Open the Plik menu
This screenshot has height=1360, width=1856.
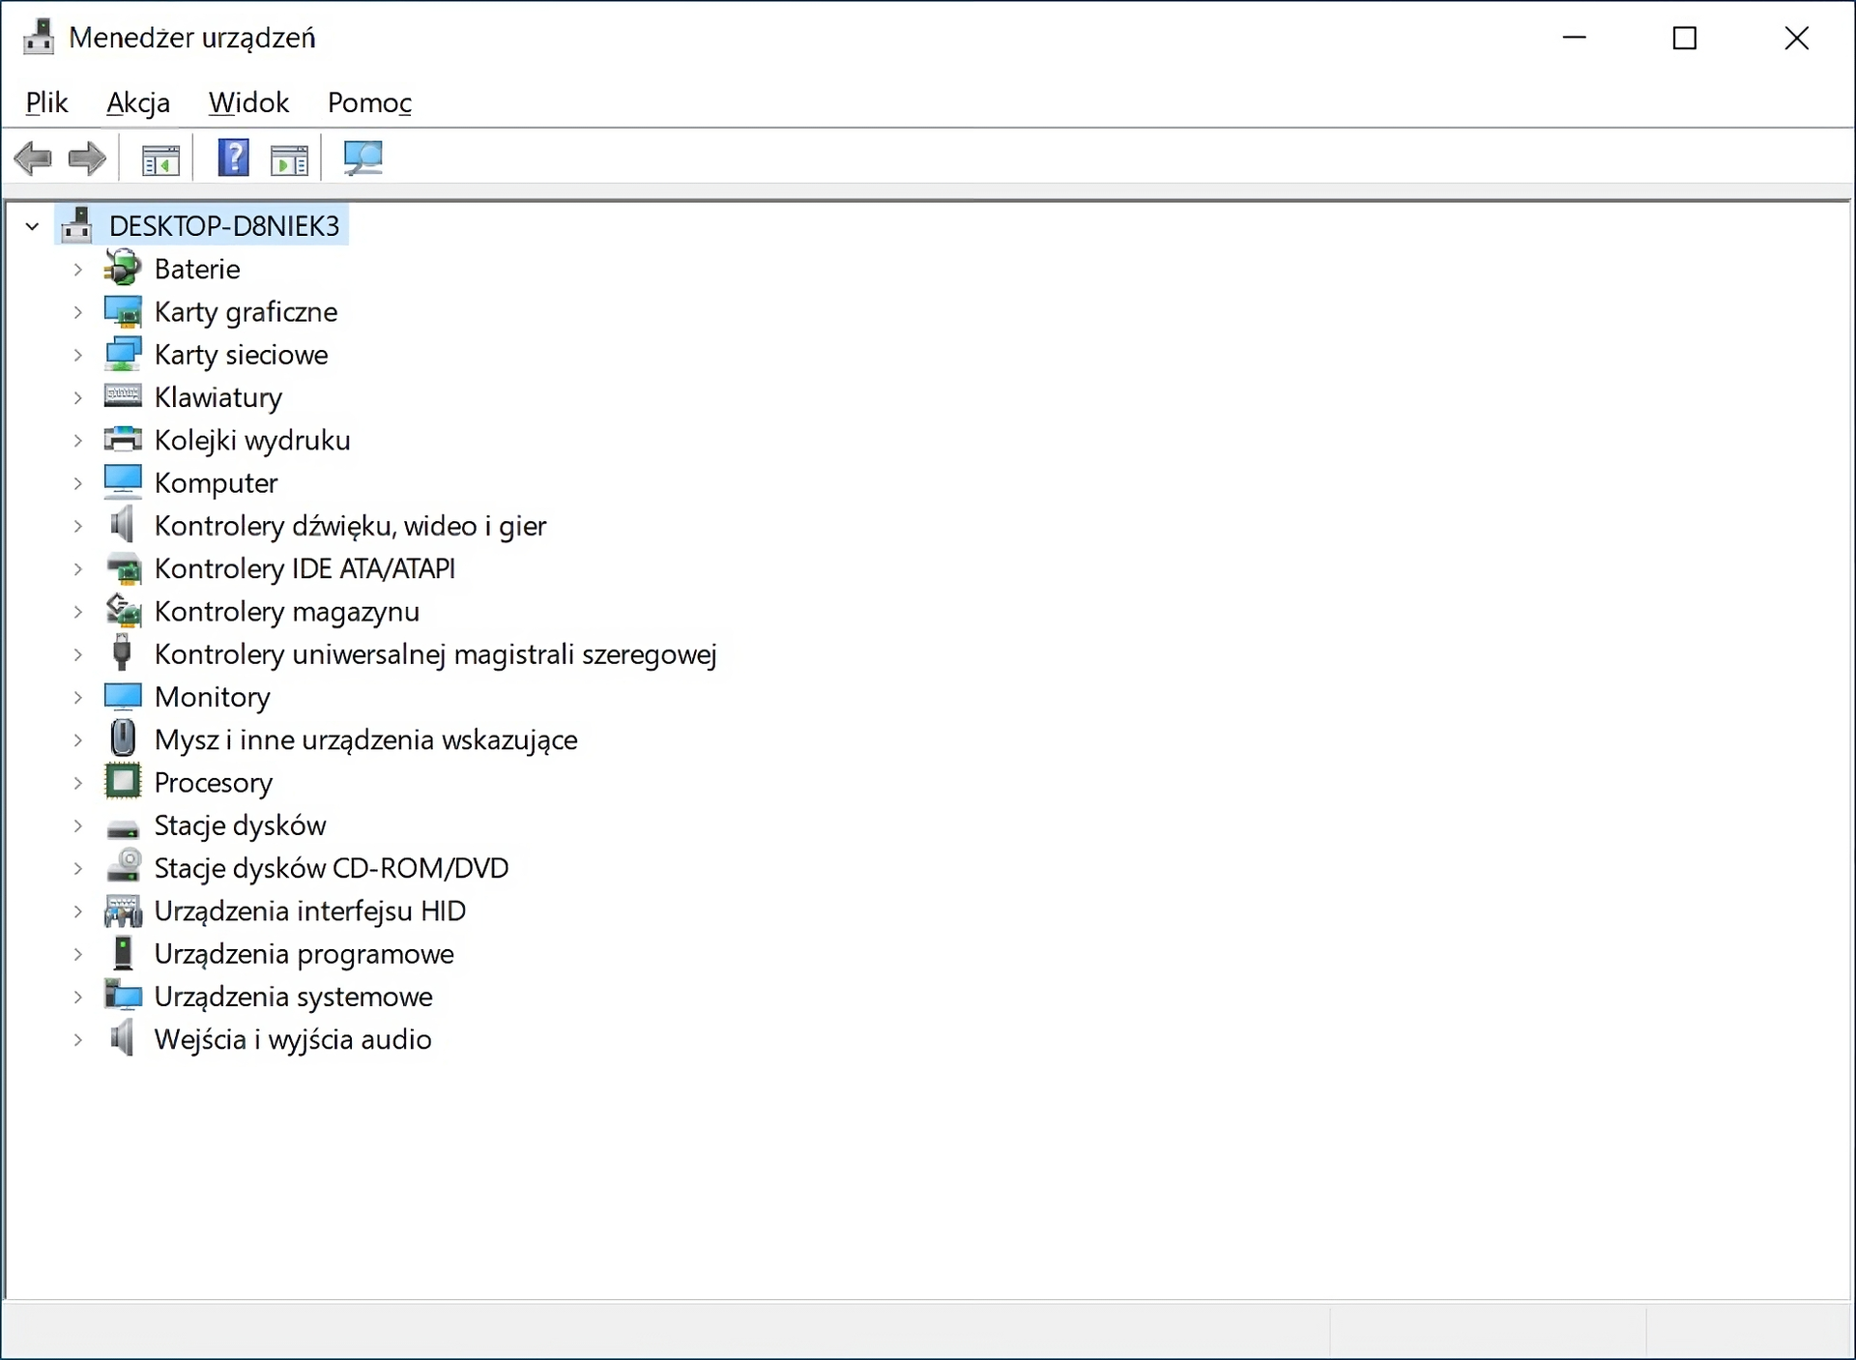pyautogui.click(x=46, y=102)
